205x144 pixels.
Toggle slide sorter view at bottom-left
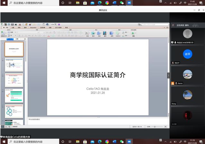pyautogui.click(x=6, y=127)
